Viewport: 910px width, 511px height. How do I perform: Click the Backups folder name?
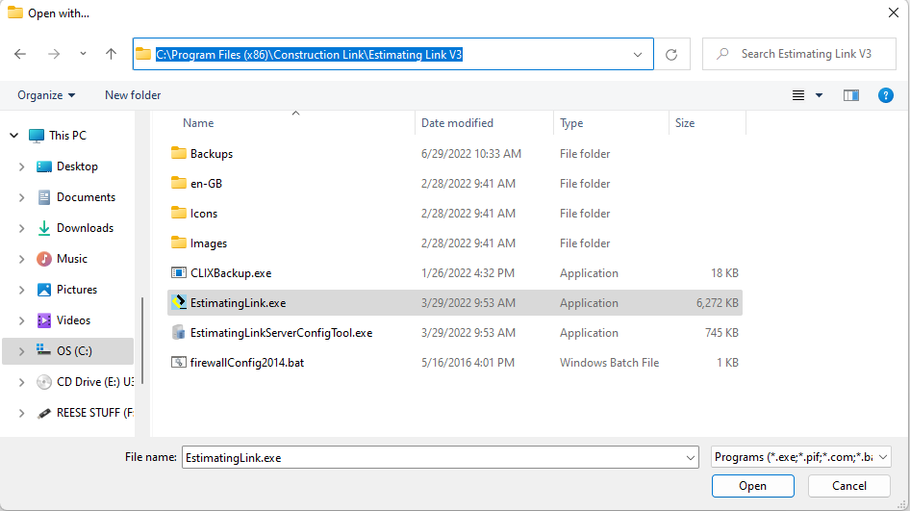click(212, 154)
